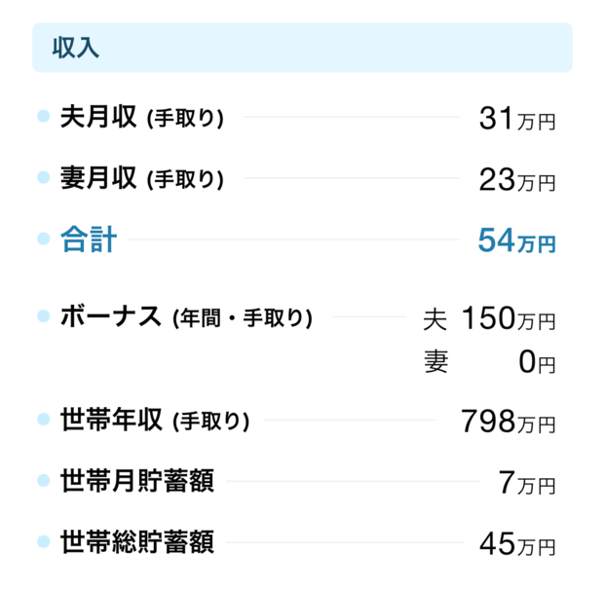The width and height of the screenshot is (605, 590).
Task: Click the 23万円 wife income value
Action: (x=517, y=180)
